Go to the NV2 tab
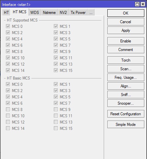 click(x=63, y=13)
